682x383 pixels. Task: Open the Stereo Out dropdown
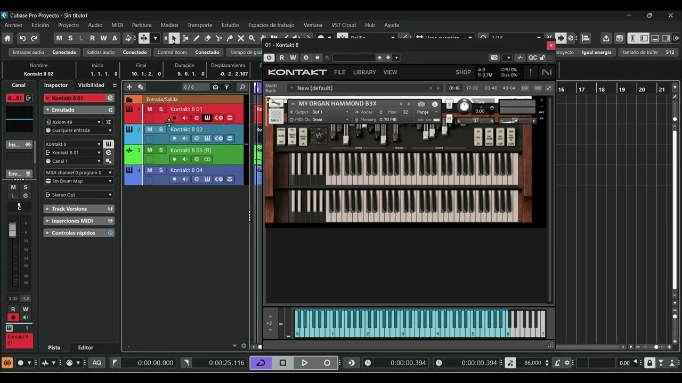point(79,195)
